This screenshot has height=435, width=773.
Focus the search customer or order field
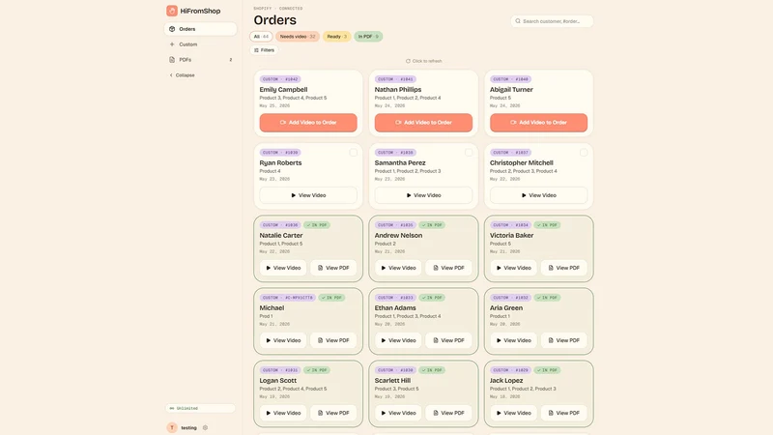point(552,21)
